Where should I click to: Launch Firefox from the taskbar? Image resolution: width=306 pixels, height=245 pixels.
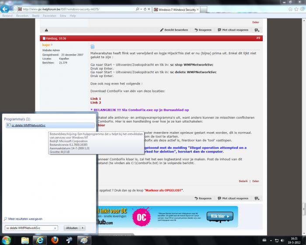coord(55,239)
